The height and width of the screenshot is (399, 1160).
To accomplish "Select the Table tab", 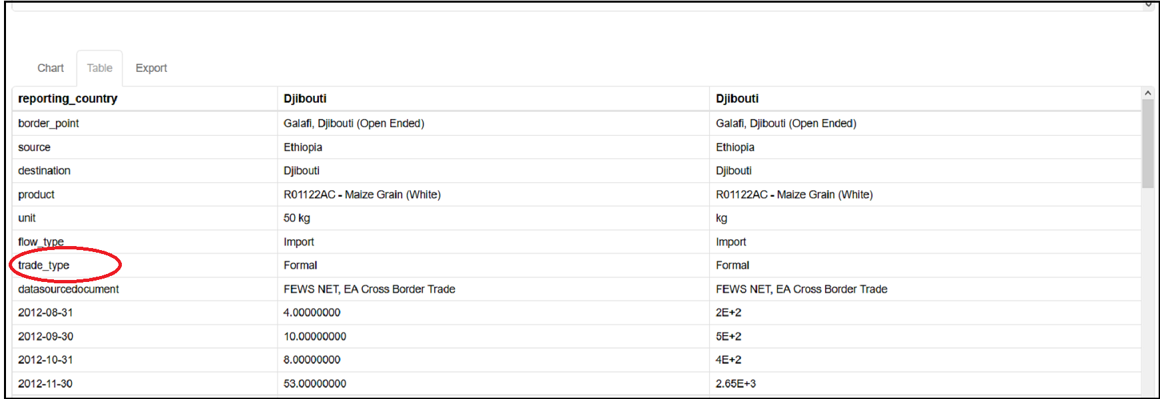I will [x=99, y=68].
